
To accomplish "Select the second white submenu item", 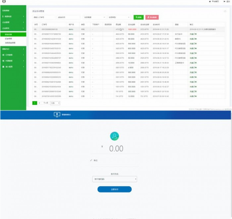I will pos(13,39).
